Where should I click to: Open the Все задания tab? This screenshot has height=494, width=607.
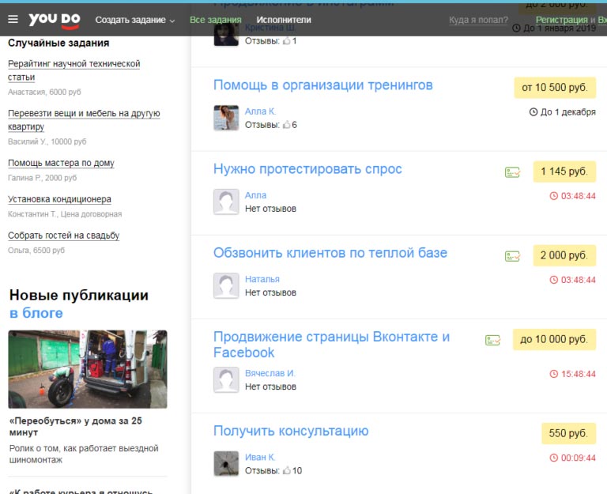[217, 20]
